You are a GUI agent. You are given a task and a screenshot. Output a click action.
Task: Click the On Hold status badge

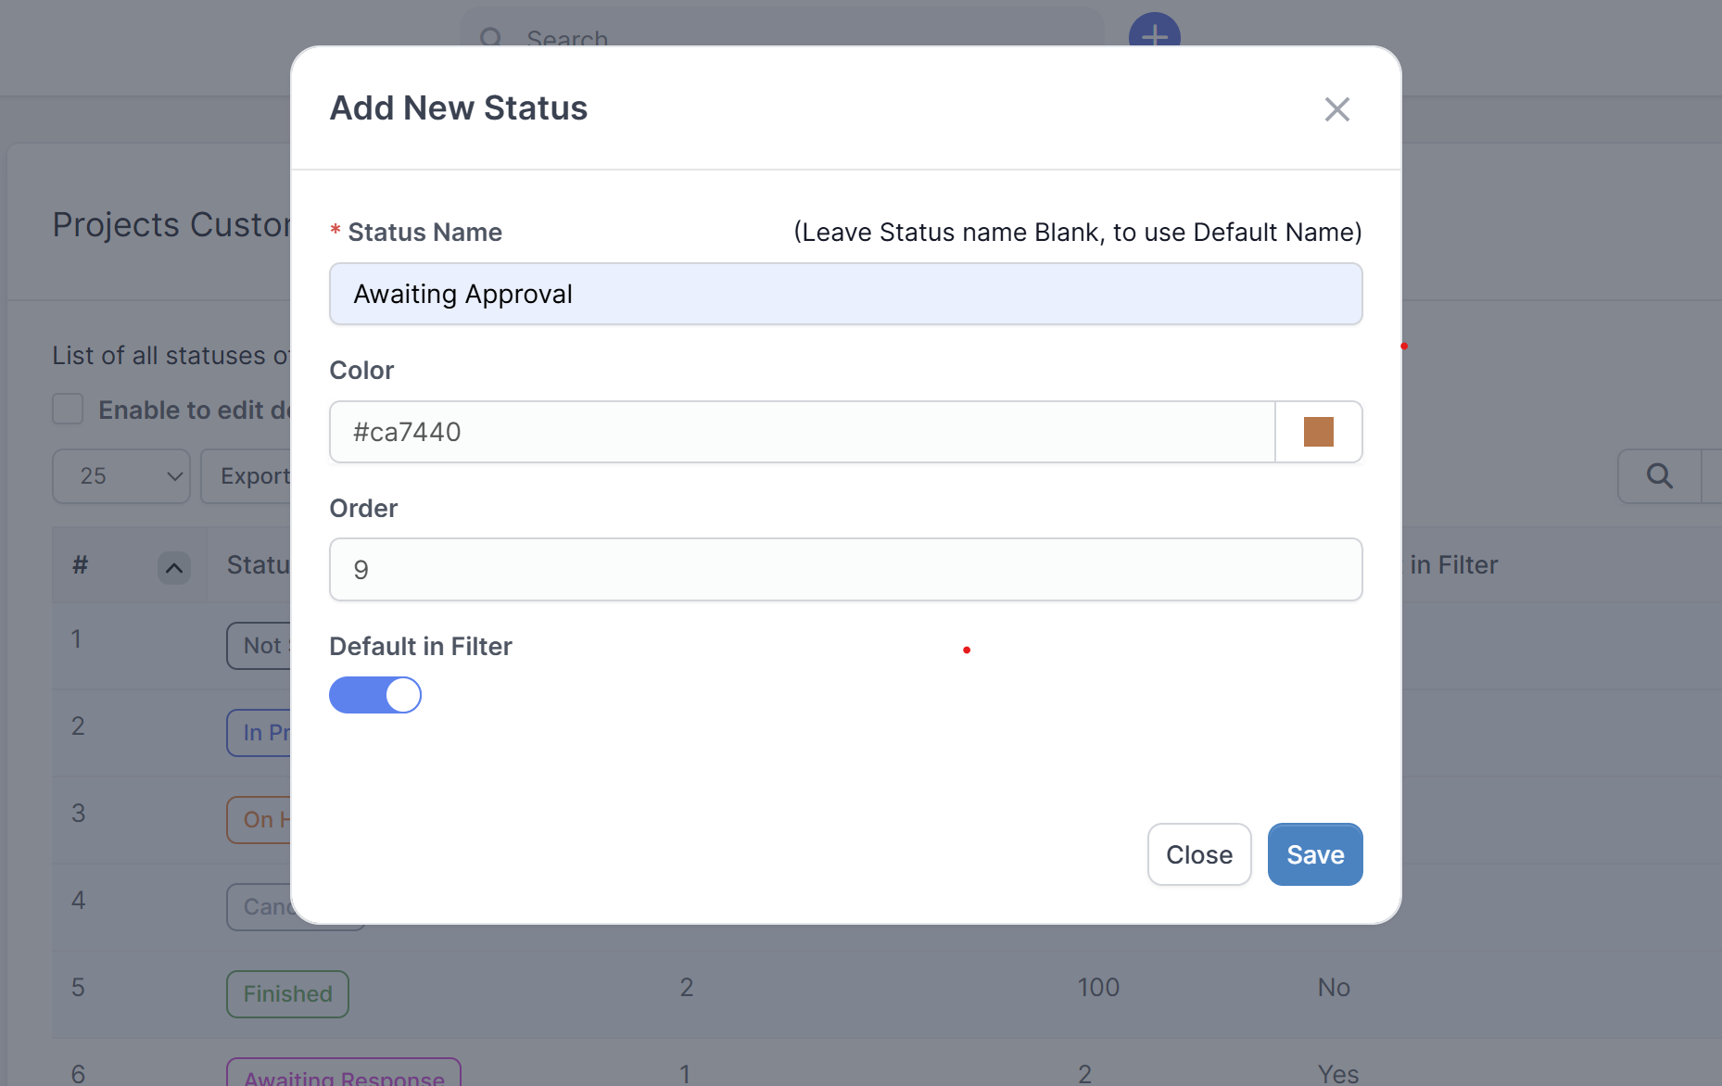[263, 819]
